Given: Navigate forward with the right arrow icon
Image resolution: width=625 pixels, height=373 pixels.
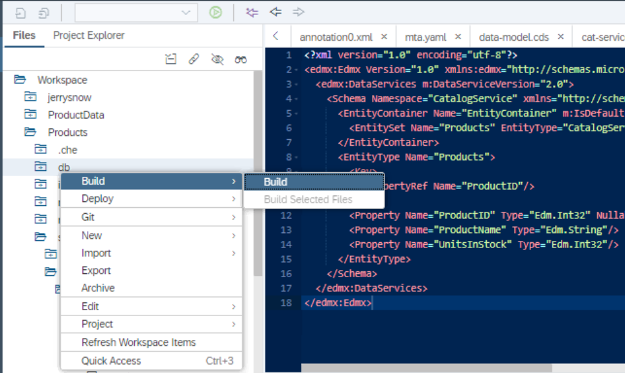Looking at the screenshot, I should (298, 12).
